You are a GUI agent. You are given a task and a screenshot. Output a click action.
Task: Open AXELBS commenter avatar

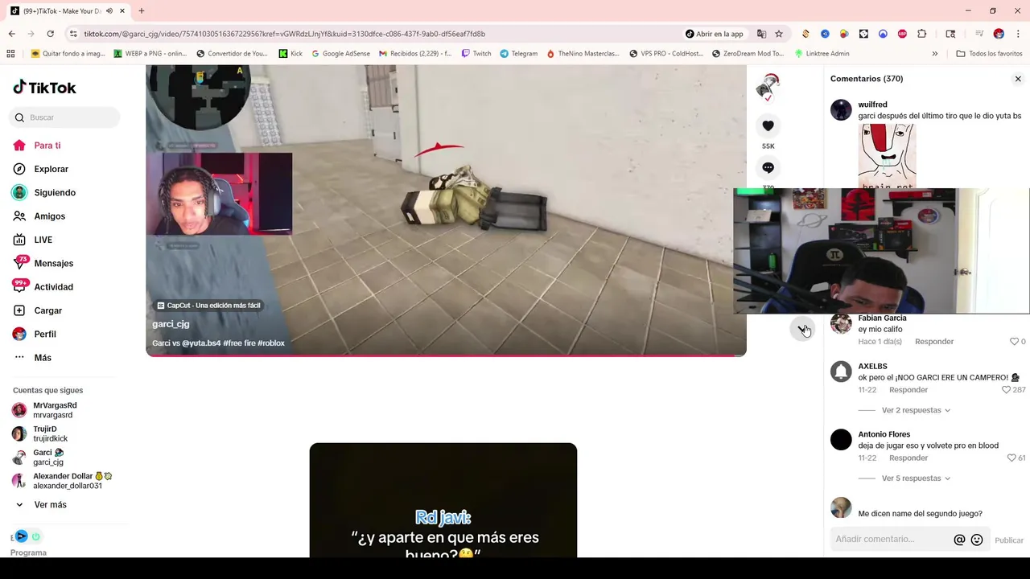(841, 372)
